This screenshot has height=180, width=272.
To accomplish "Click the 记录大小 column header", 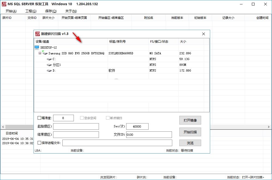I will tap(228, 18).
